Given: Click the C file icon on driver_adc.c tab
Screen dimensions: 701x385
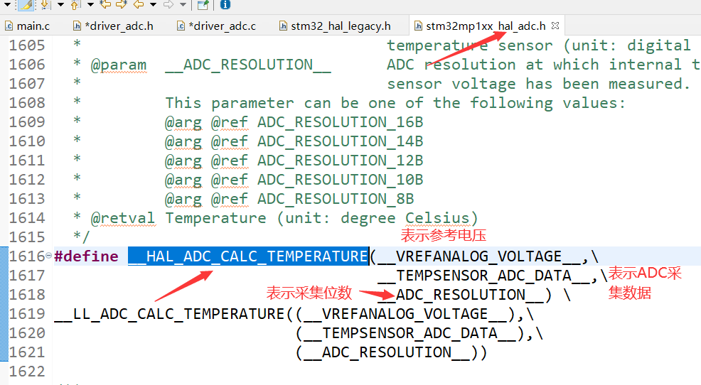Looking at the screenshot, I should tap(181, 26).
